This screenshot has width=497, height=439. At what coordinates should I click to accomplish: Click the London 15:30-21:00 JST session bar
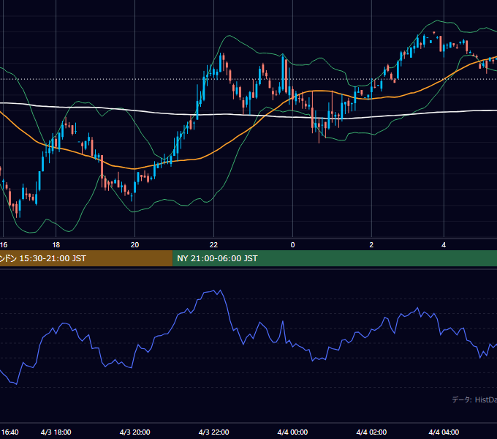(86, 258)
